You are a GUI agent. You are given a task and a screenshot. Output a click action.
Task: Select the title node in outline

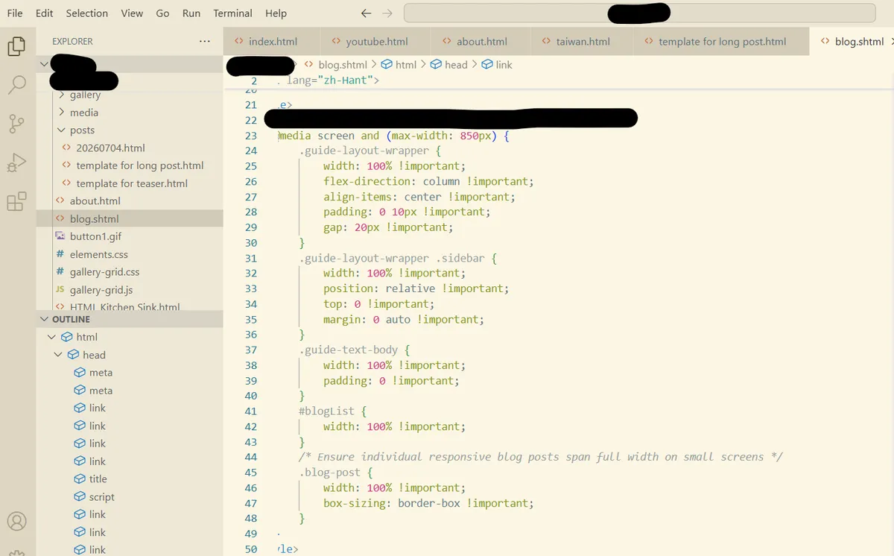click(98, 479)
